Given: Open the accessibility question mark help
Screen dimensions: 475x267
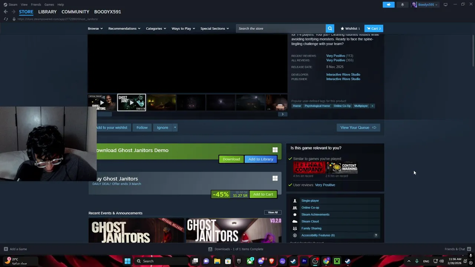Looking at the screenshot, I should (376, 235).
